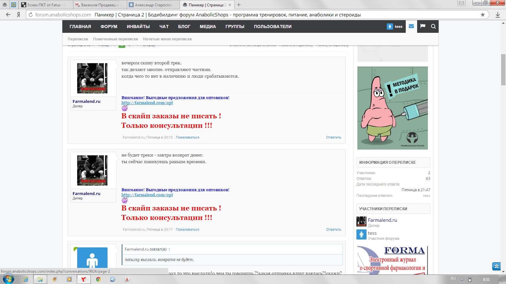
Task: Click Google Chrome icon in taskbar
Action: coord(98,279)
